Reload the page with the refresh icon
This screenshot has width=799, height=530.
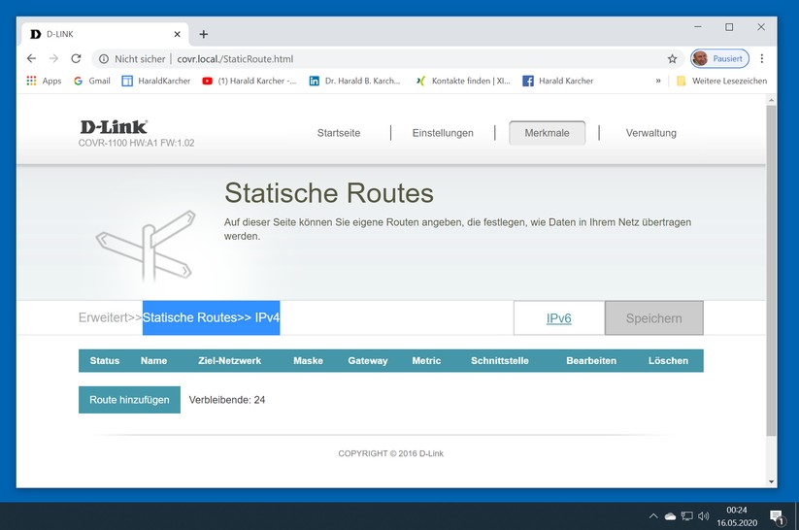pos(76,58)
